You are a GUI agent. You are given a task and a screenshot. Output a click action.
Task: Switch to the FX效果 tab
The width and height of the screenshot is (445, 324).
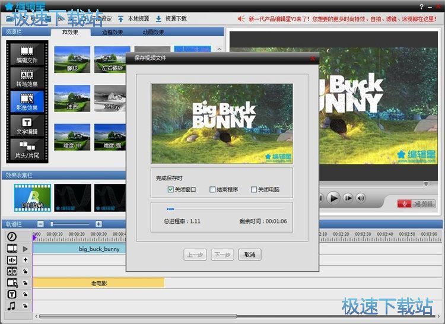tap(70, 32)
